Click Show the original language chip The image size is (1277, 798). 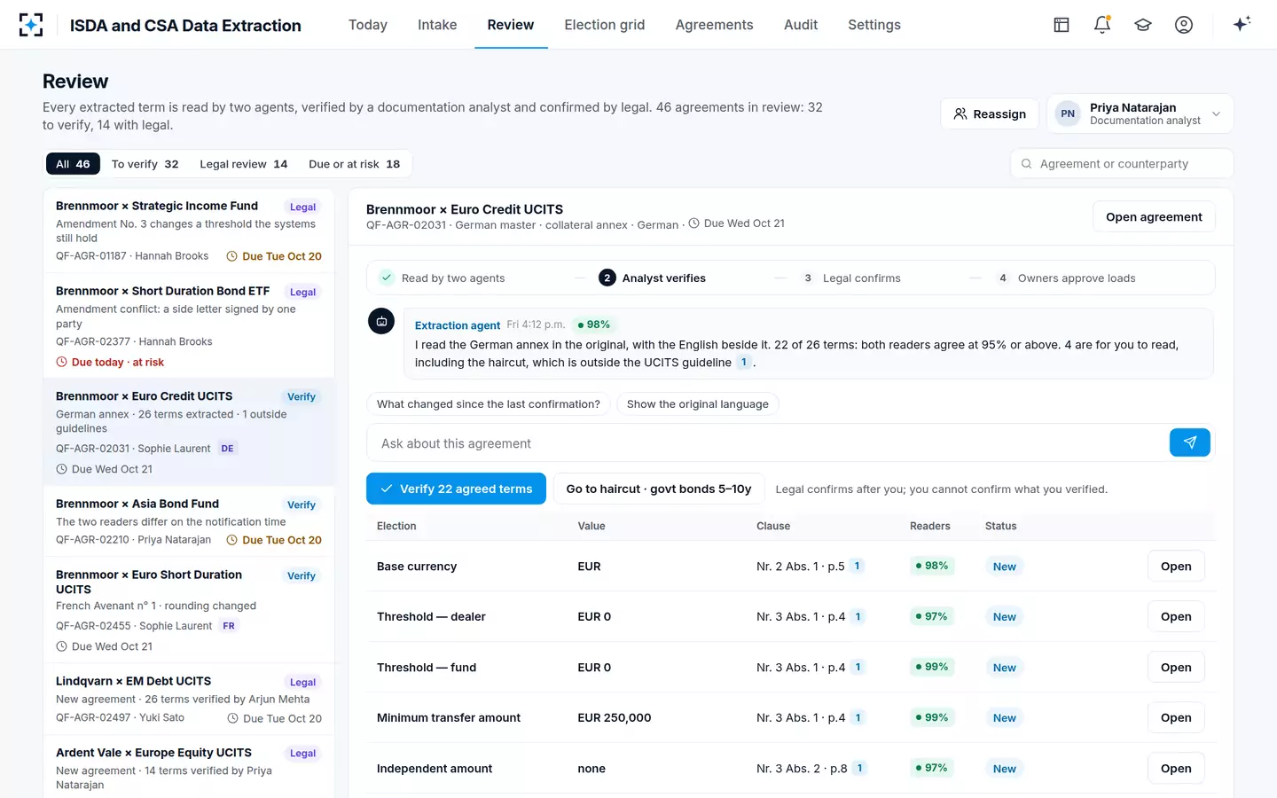tap(698, 404)
